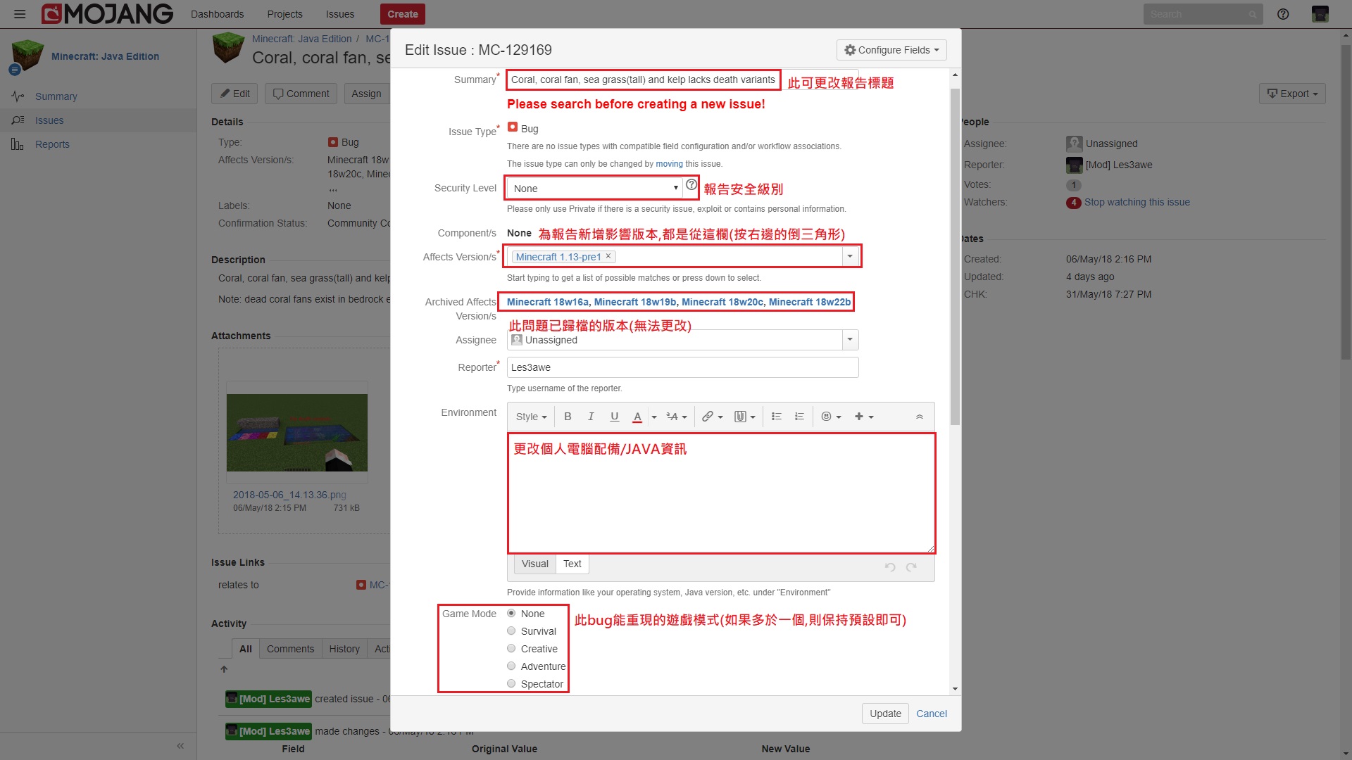1352x760 pixels.
Task: Click Stop watching this issue
Action: pos(1137,202)
